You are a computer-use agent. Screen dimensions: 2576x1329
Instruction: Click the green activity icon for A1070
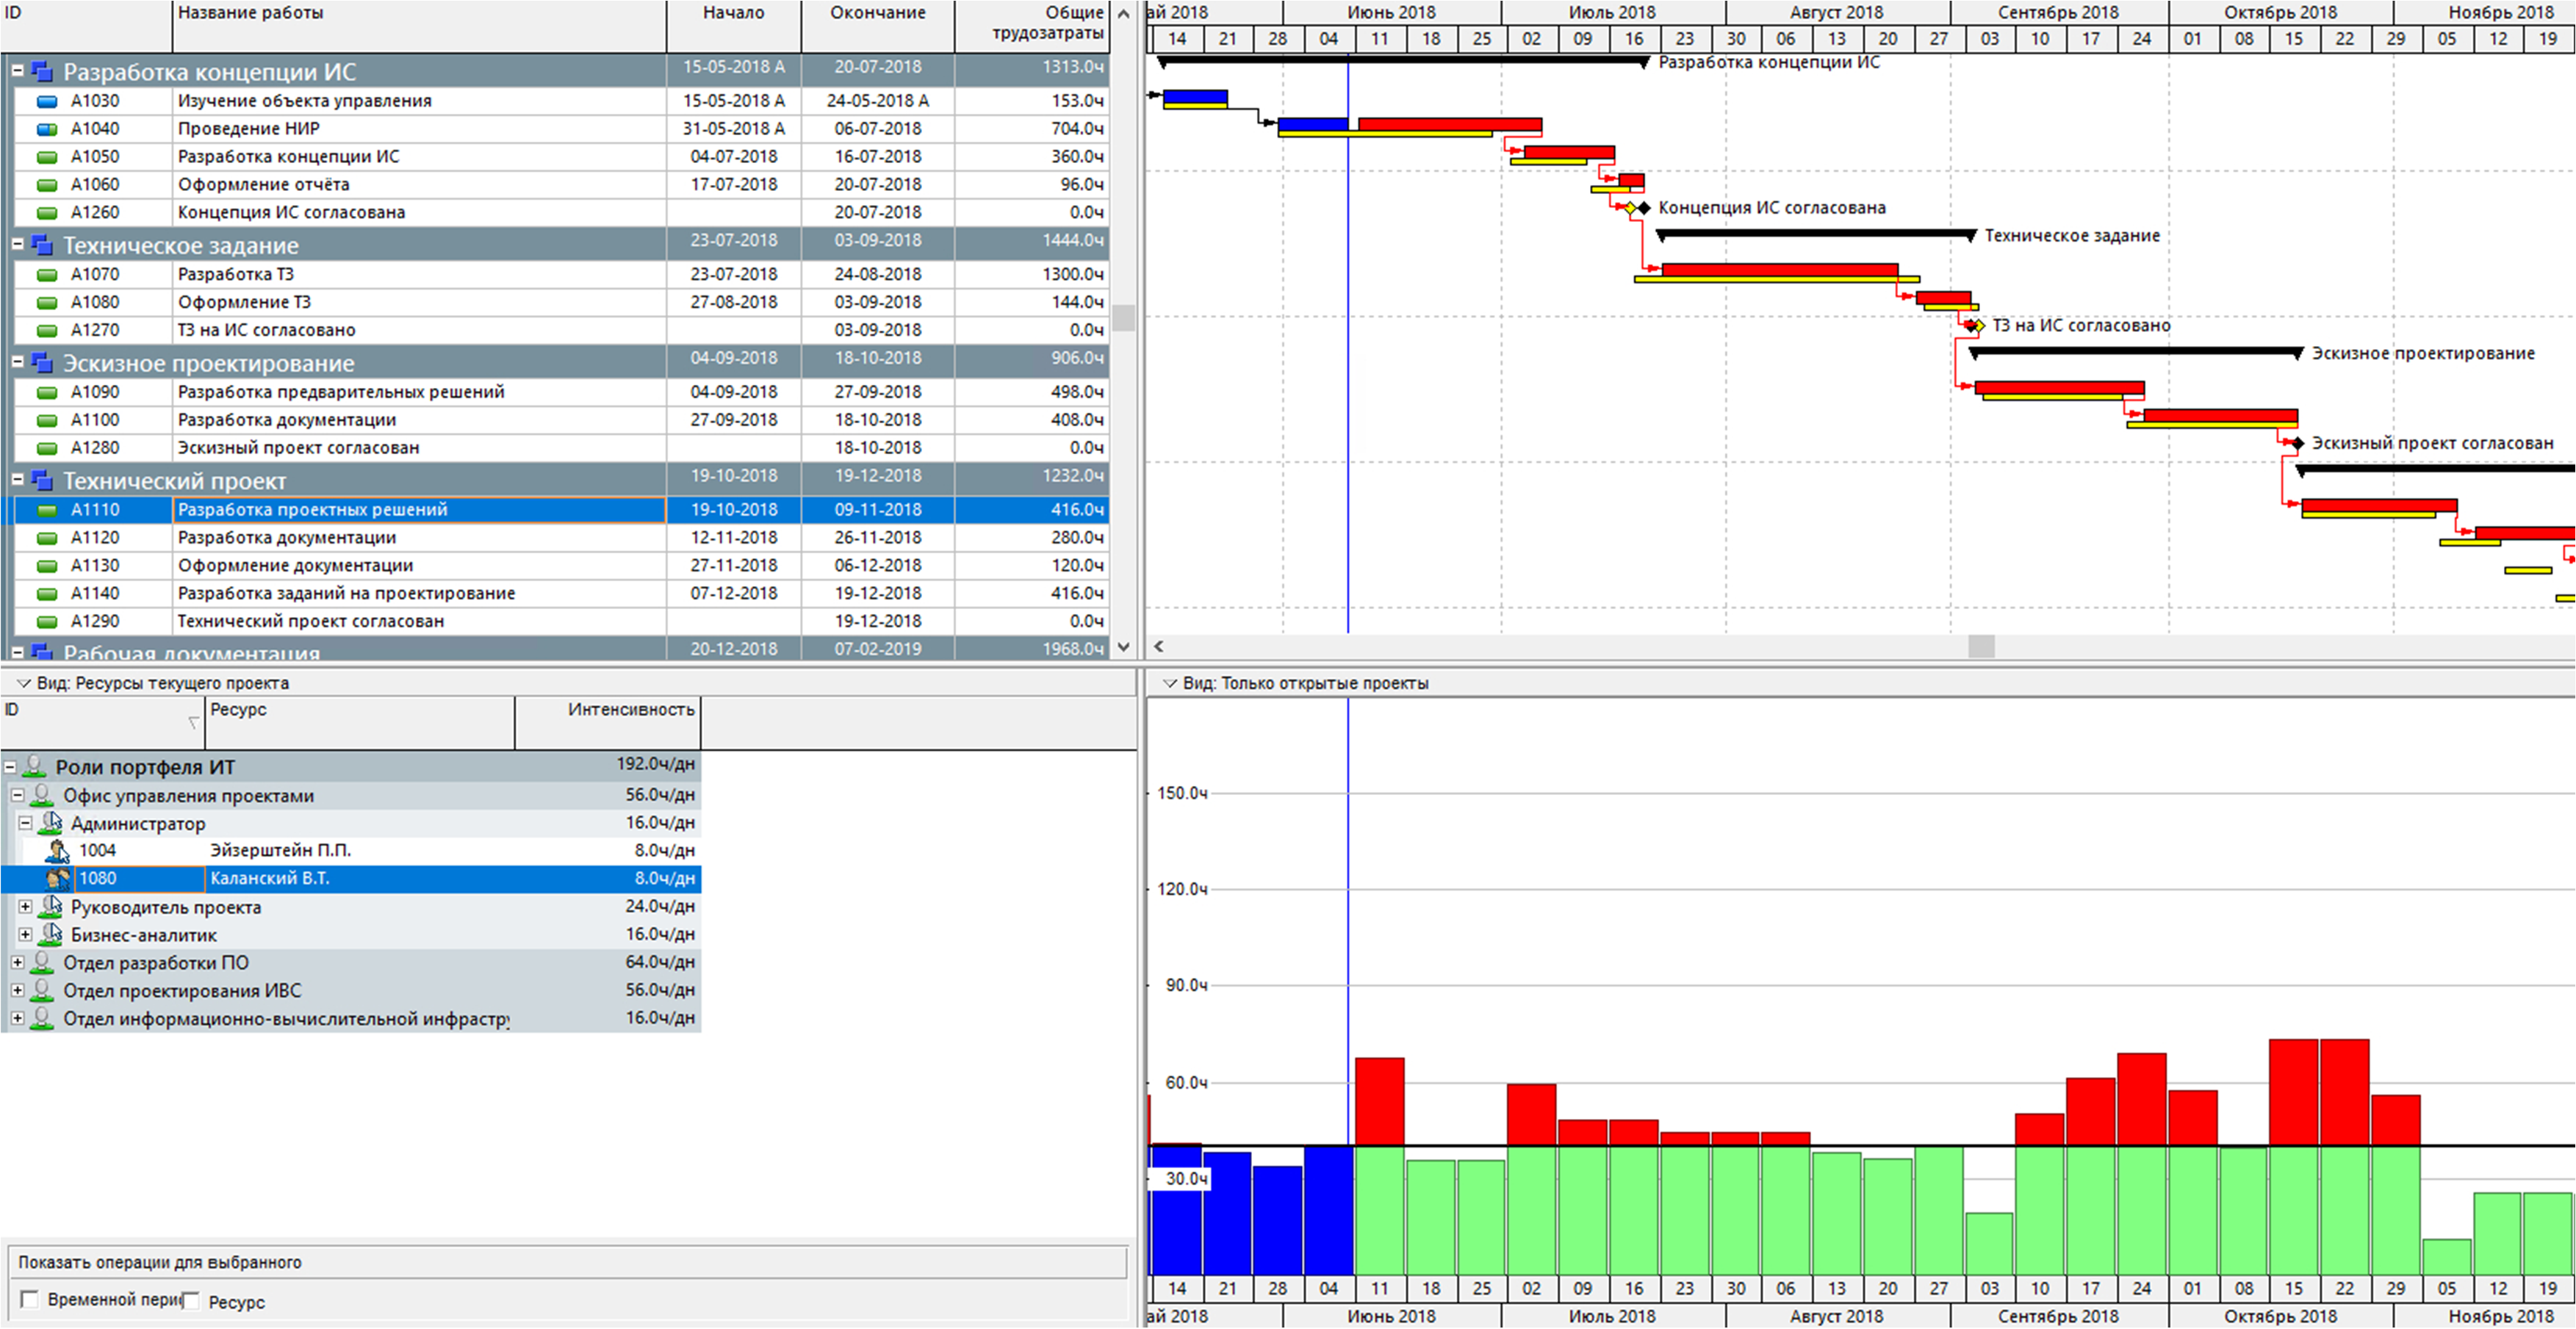point(46,274)
